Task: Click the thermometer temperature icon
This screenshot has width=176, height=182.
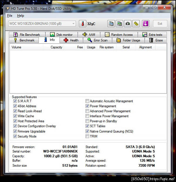Action: pyautogui.click(x=82, y=24)
